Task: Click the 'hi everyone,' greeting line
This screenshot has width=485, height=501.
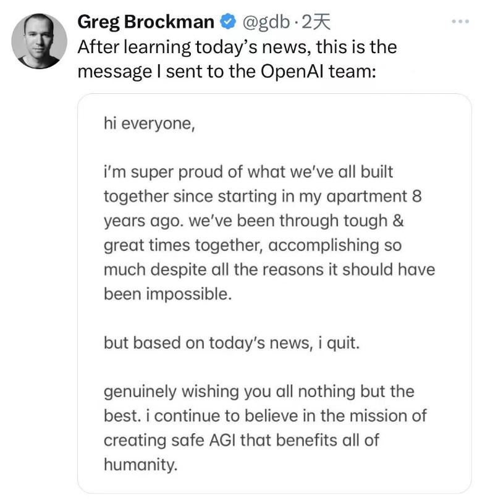Action: (149, 124)
